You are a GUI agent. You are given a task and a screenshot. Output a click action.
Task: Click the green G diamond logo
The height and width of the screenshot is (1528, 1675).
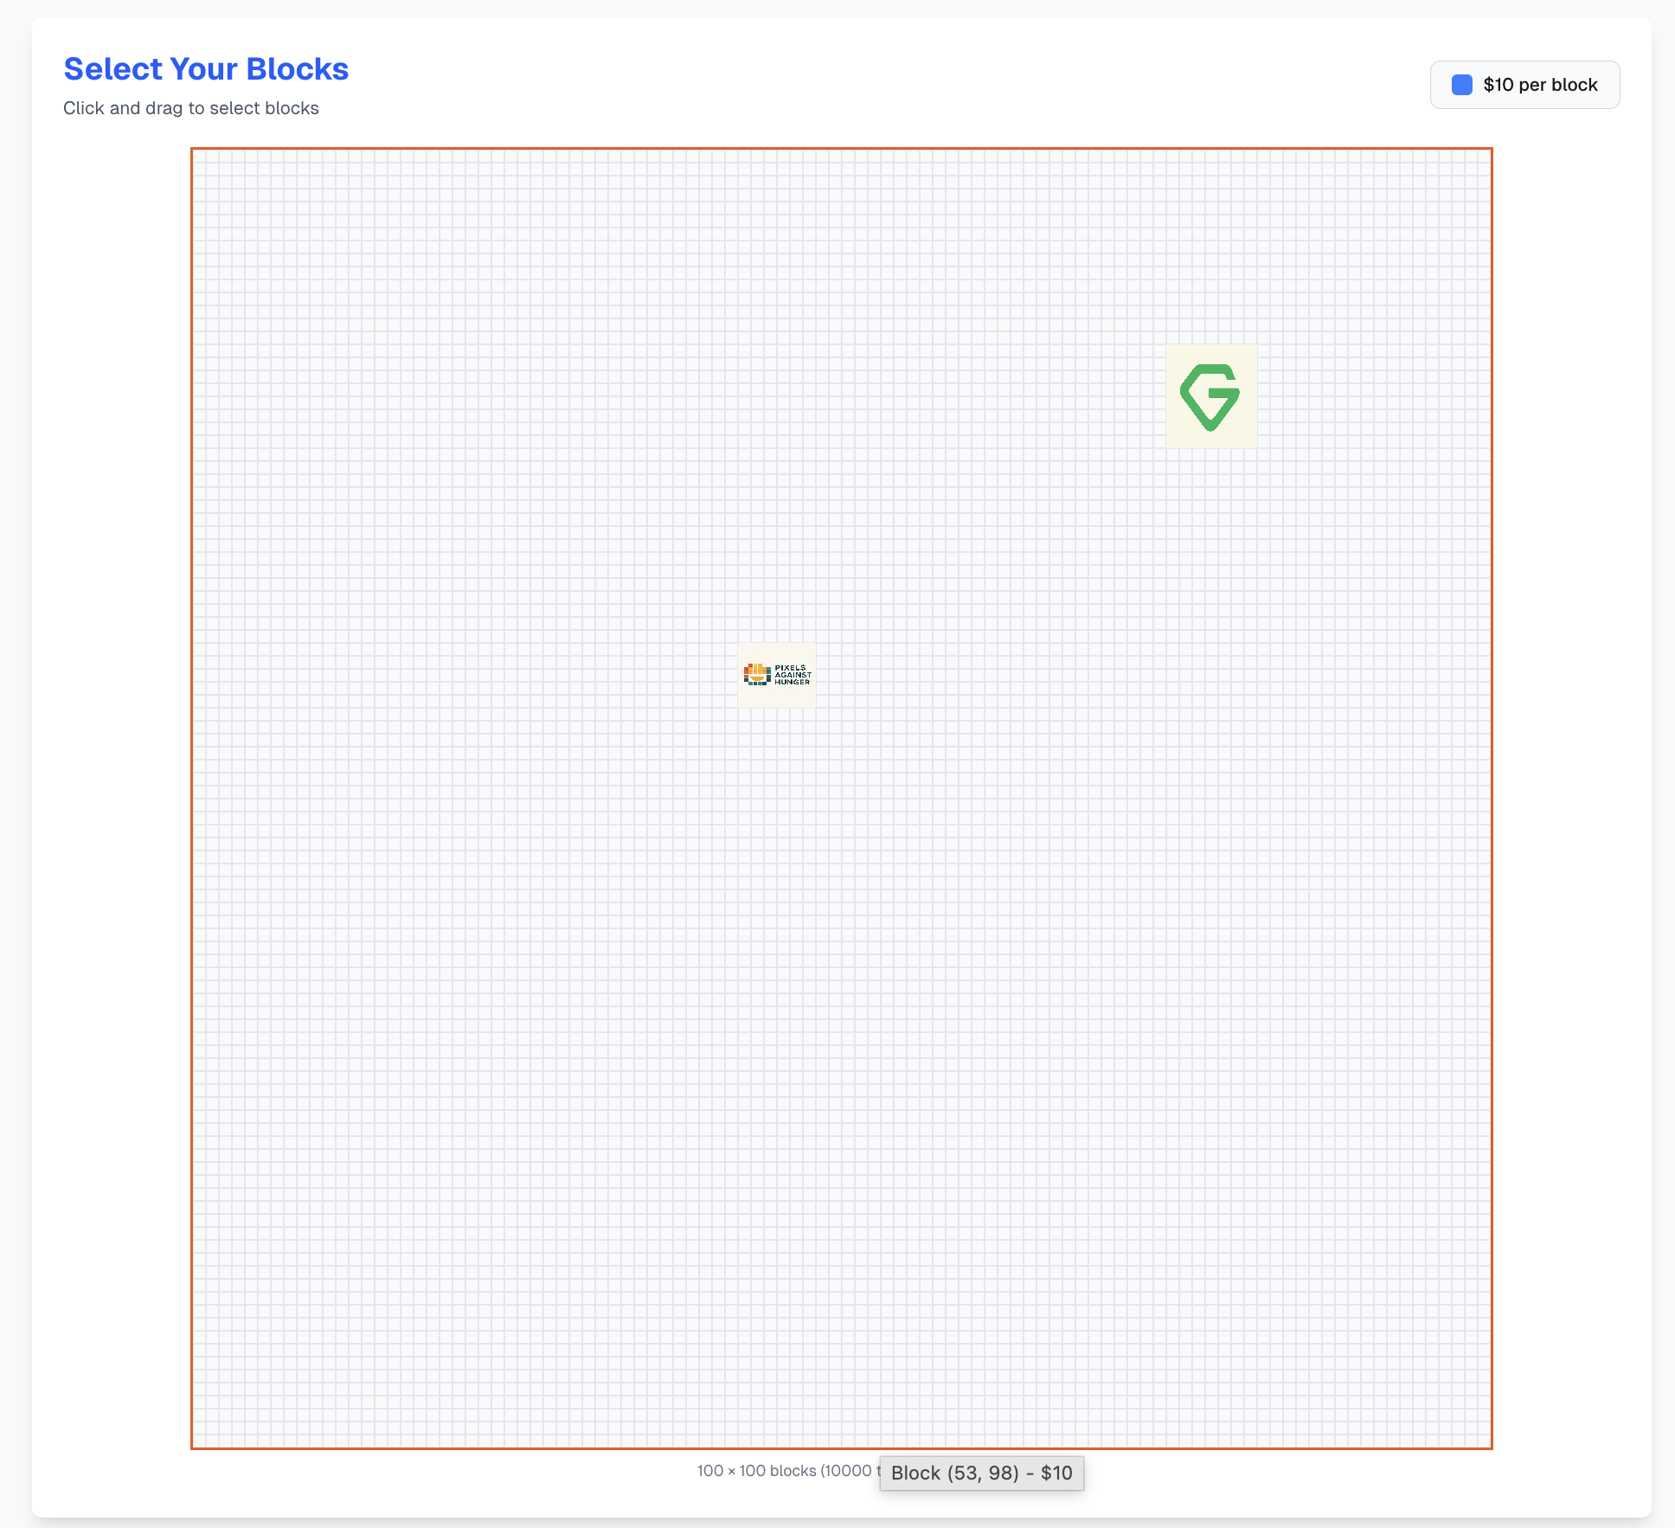tap(1210, 396)
